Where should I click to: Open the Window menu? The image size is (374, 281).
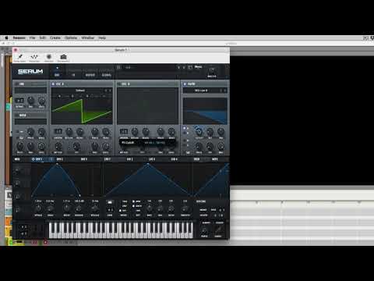[88, 38]
